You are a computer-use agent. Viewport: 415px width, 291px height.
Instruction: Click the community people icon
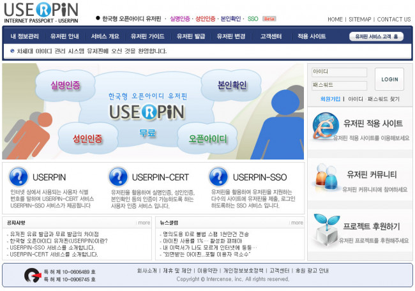pyautogui.click(x=326, y=177)
